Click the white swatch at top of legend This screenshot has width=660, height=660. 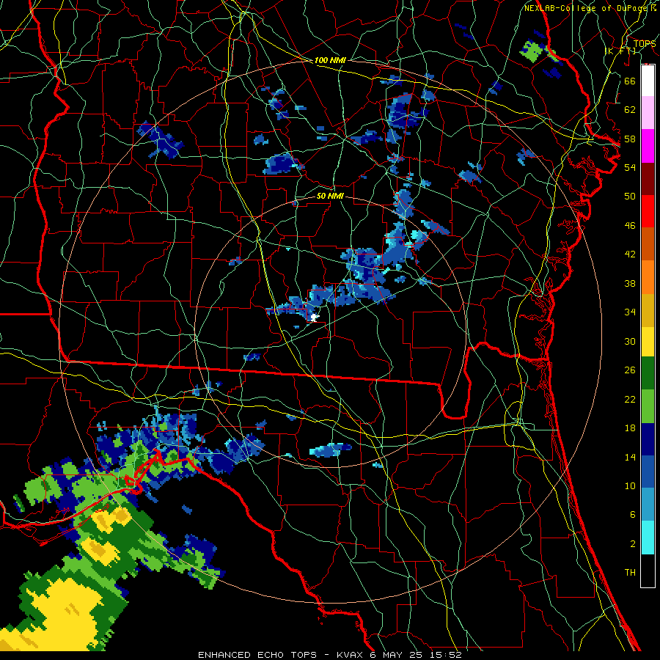point(648,81)
